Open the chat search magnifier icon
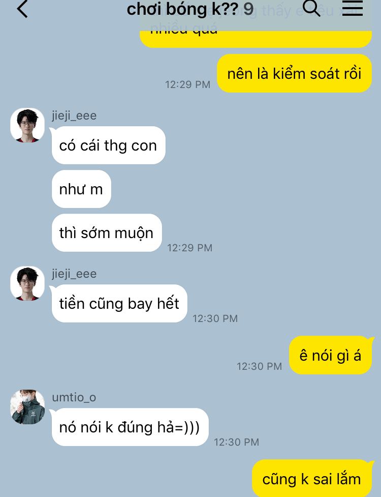The height and width of the screenshot is (497, 381). [x=311, y=8]
